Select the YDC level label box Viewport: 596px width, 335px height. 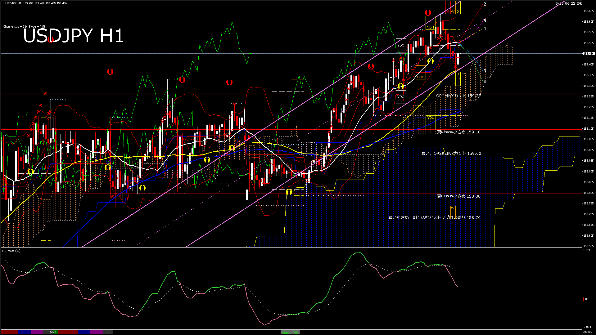pos(401,45)
